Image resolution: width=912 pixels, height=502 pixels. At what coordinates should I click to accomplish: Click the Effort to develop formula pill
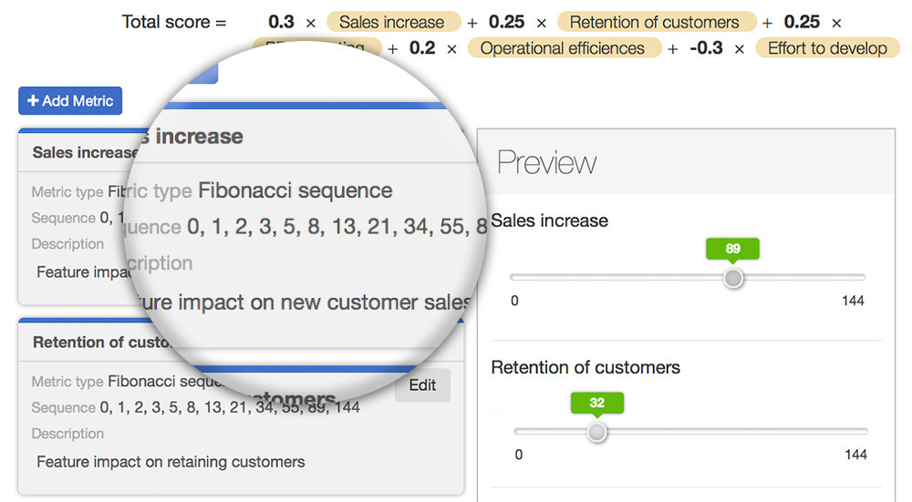pyautogui.click(x=826, y=48)
